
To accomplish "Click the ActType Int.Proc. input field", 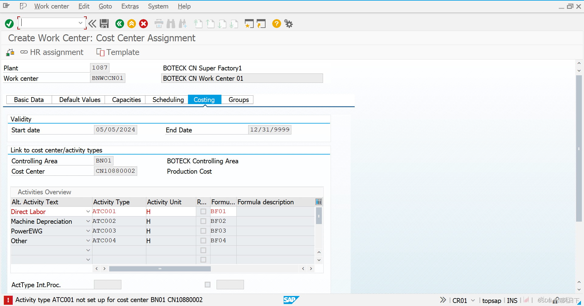I will coord(108,284).
